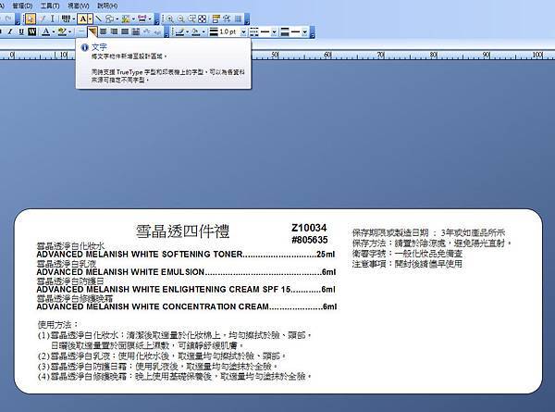Apply the text highlight color tool

pyautogui.click(x=62, y=31)
